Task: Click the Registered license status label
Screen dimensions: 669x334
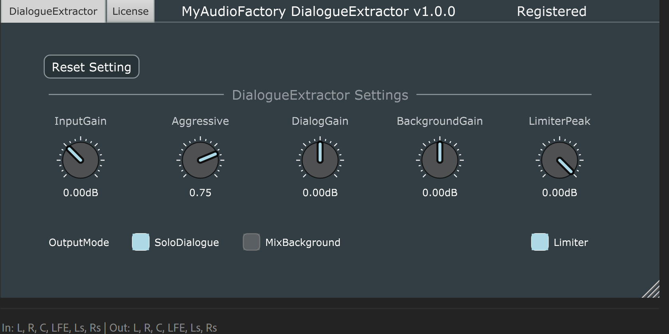Action: [552, 12]
